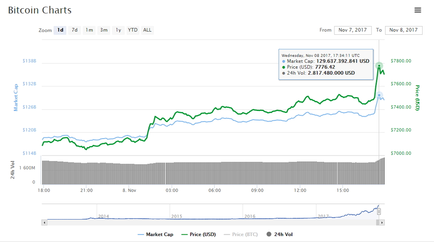
Task: Click the $7600.00 price axis label
Action: tap(401, 84)
